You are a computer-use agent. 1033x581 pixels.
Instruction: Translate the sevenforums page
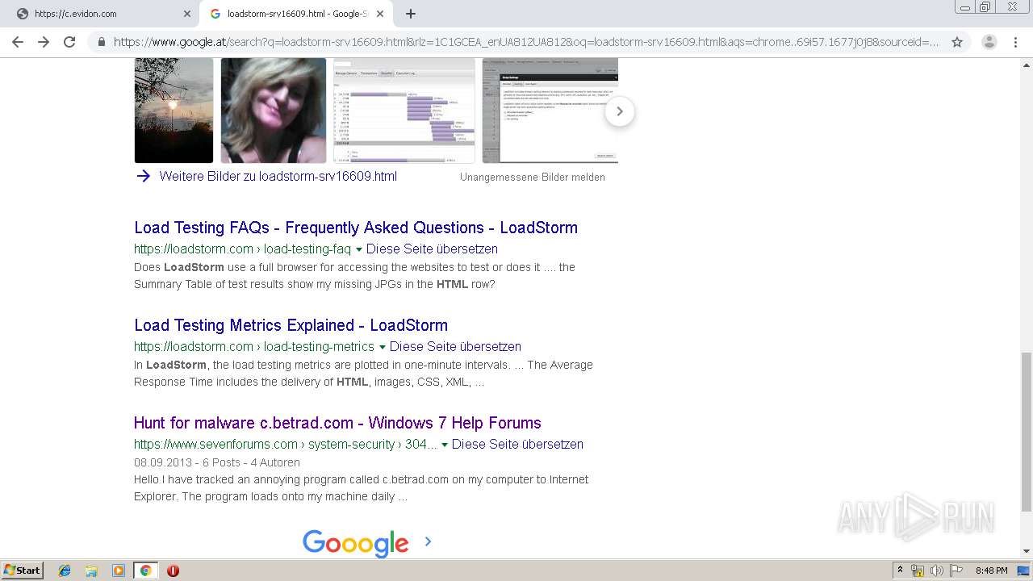(517, 444)
